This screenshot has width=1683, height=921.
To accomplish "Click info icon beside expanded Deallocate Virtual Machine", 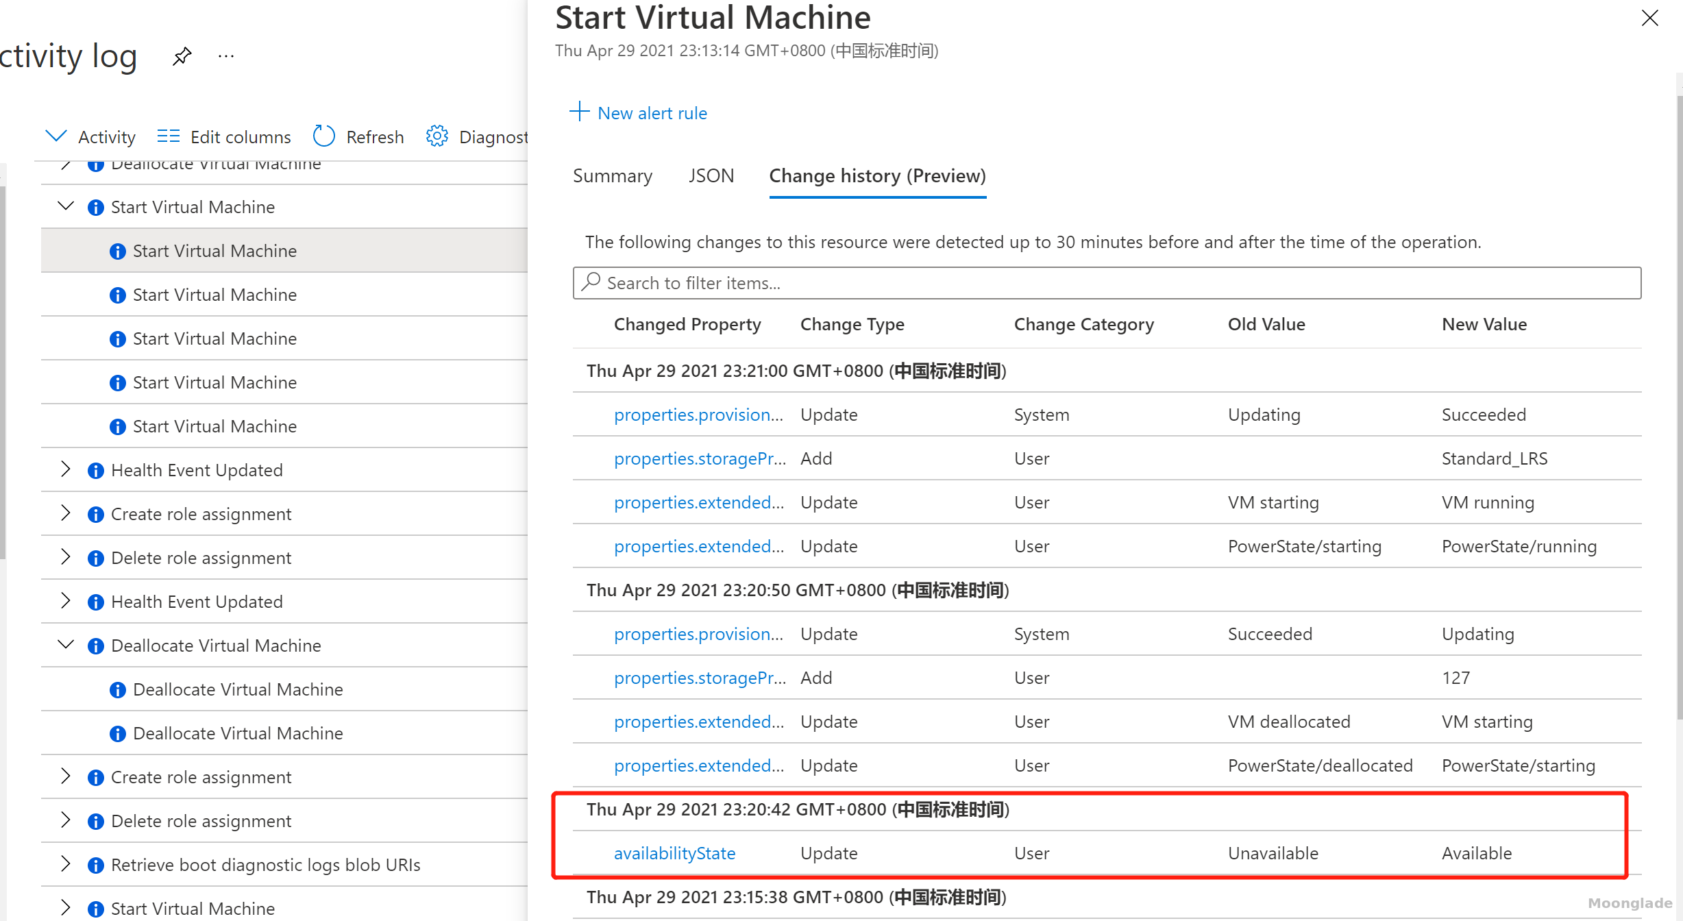I will (96, 646).
